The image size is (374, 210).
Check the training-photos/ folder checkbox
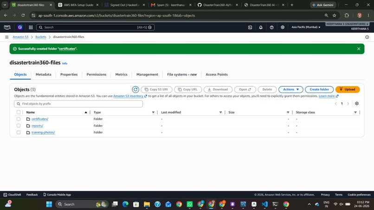tap(19, 132)
